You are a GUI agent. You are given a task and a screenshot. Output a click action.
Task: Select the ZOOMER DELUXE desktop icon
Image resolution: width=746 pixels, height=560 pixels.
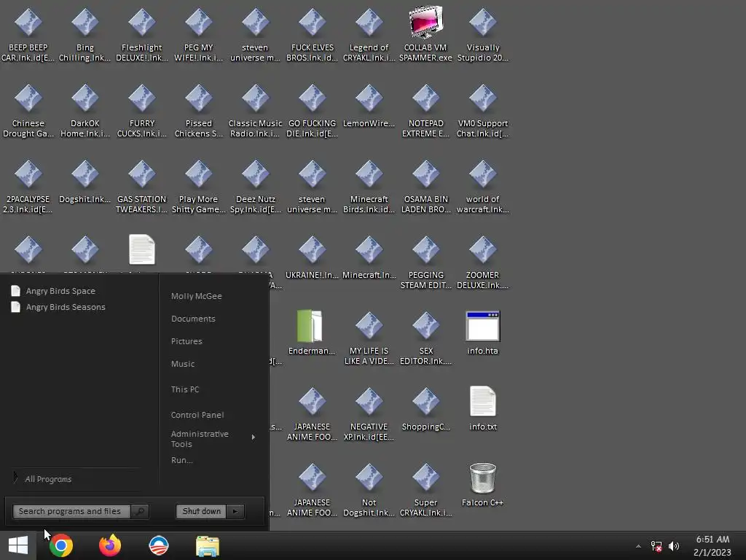point(482,262)
